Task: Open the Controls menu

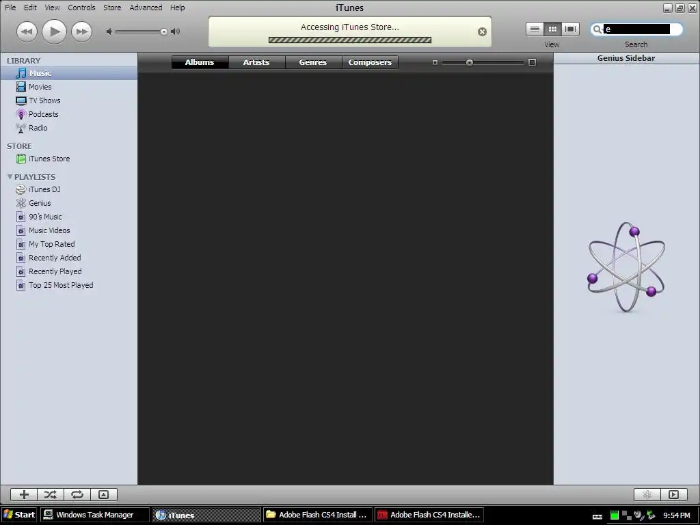Action: [x=81, y=8]
